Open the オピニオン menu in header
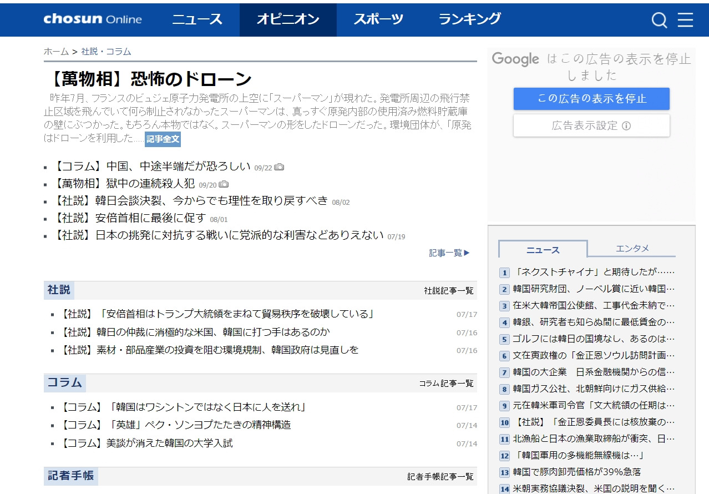Image resolution: width=709 pixels, height=494 pixels. pos(288,19)
